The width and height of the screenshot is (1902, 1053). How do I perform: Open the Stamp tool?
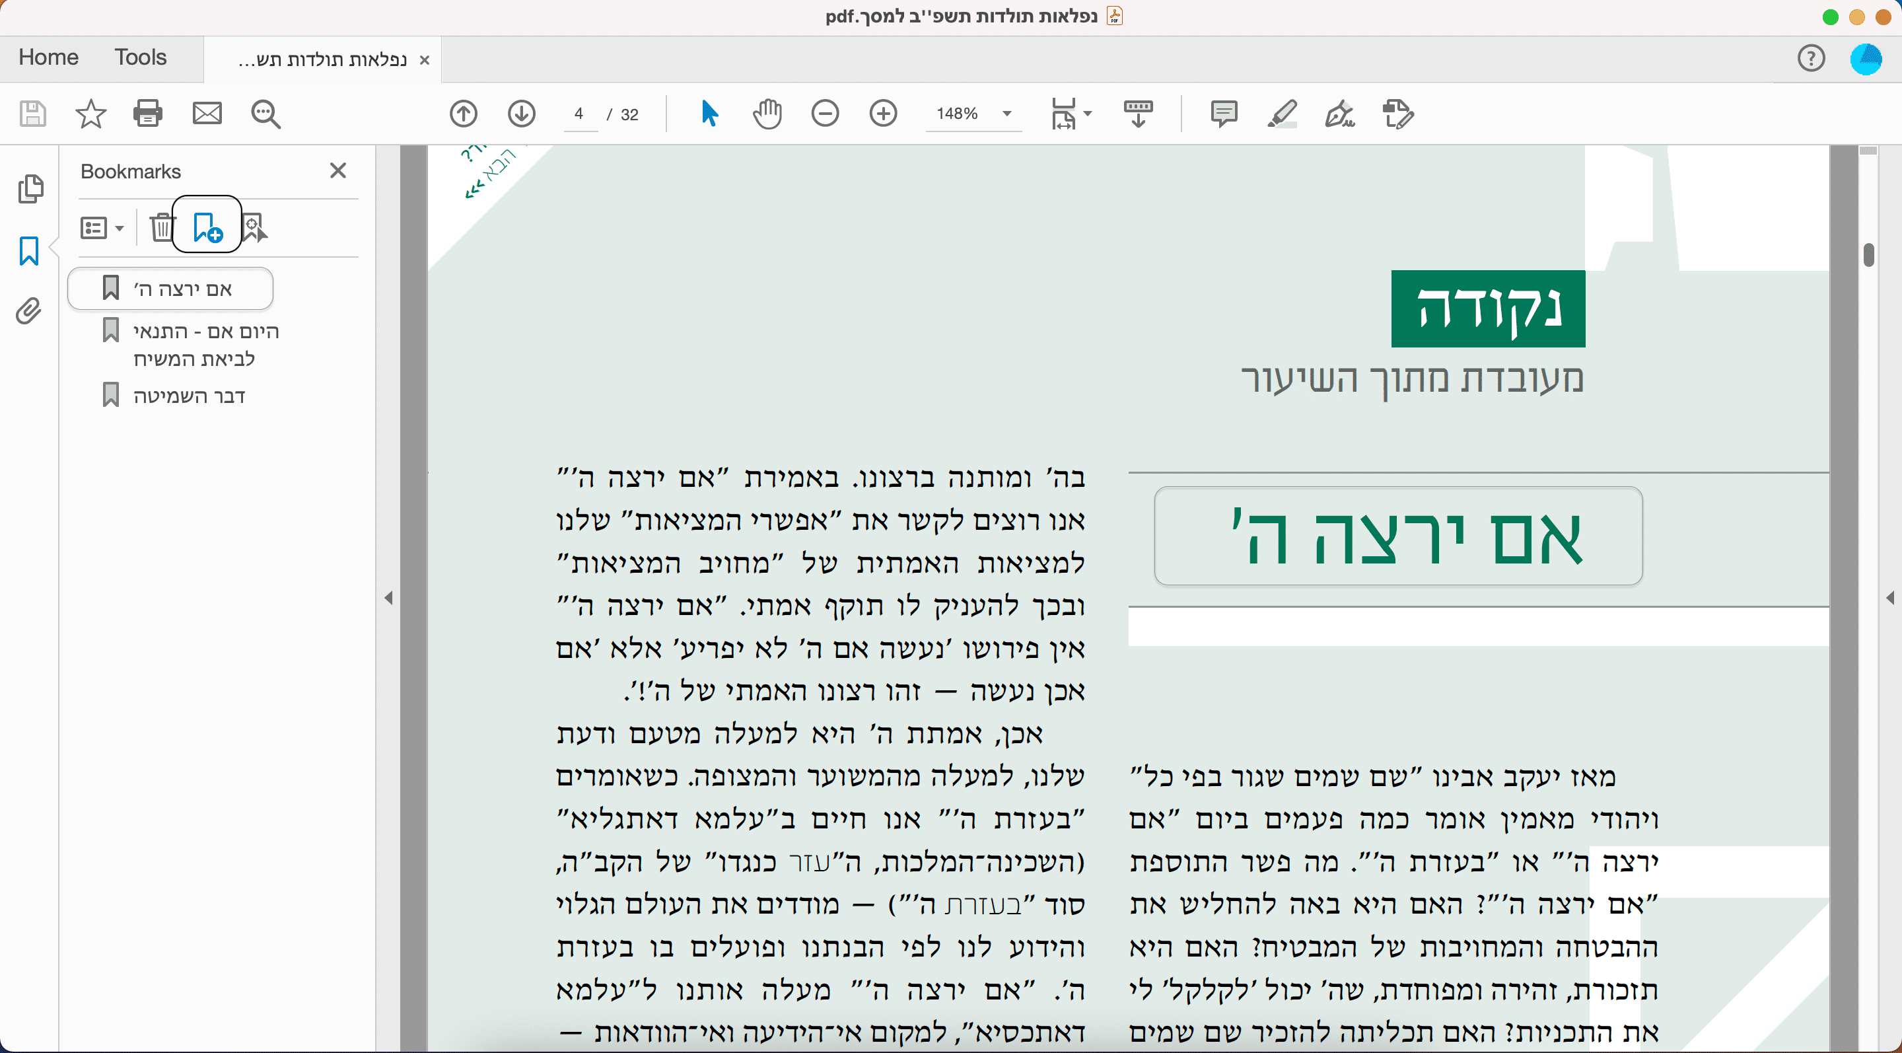pos(1396,114)
